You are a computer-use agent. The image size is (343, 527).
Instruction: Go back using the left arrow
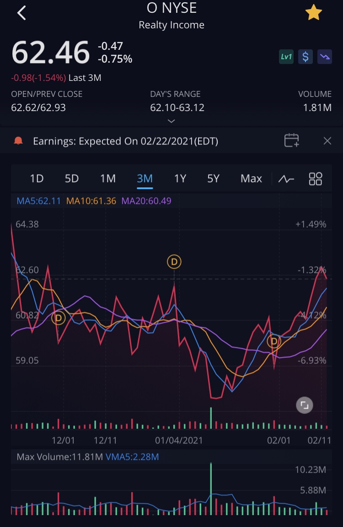[x=21, y=13]
